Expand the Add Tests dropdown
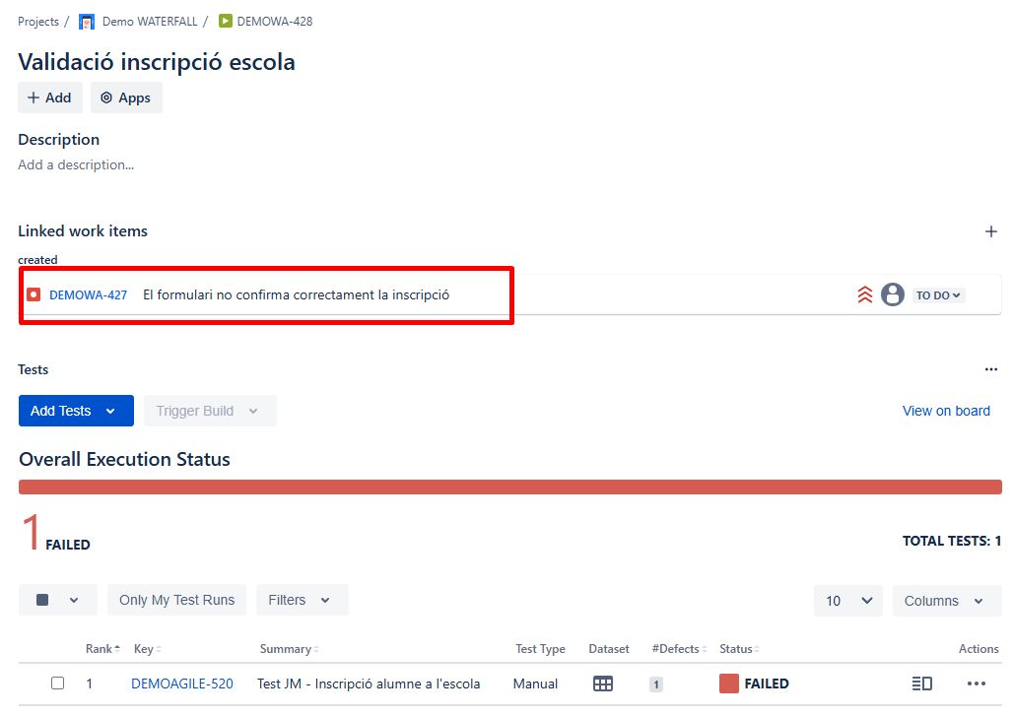The height and width of the screenshot is (716, 1013). tap(76, 411)
